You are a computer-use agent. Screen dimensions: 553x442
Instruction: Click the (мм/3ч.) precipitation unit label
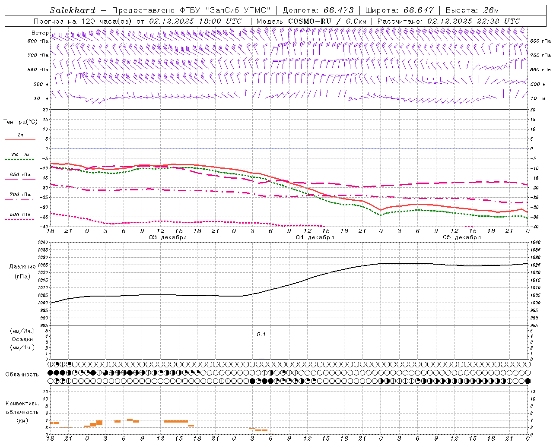22,331
